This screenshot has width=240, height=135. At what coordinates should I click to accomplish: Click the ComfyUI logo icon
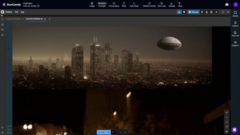[x=3, y=12]
